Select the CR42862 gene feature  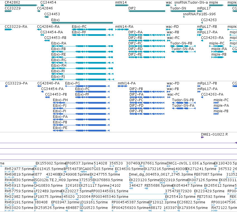click(x=21, y=5)
